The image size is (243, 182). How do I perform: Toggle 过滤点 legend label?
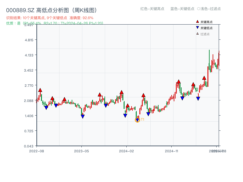click(205, 34)
